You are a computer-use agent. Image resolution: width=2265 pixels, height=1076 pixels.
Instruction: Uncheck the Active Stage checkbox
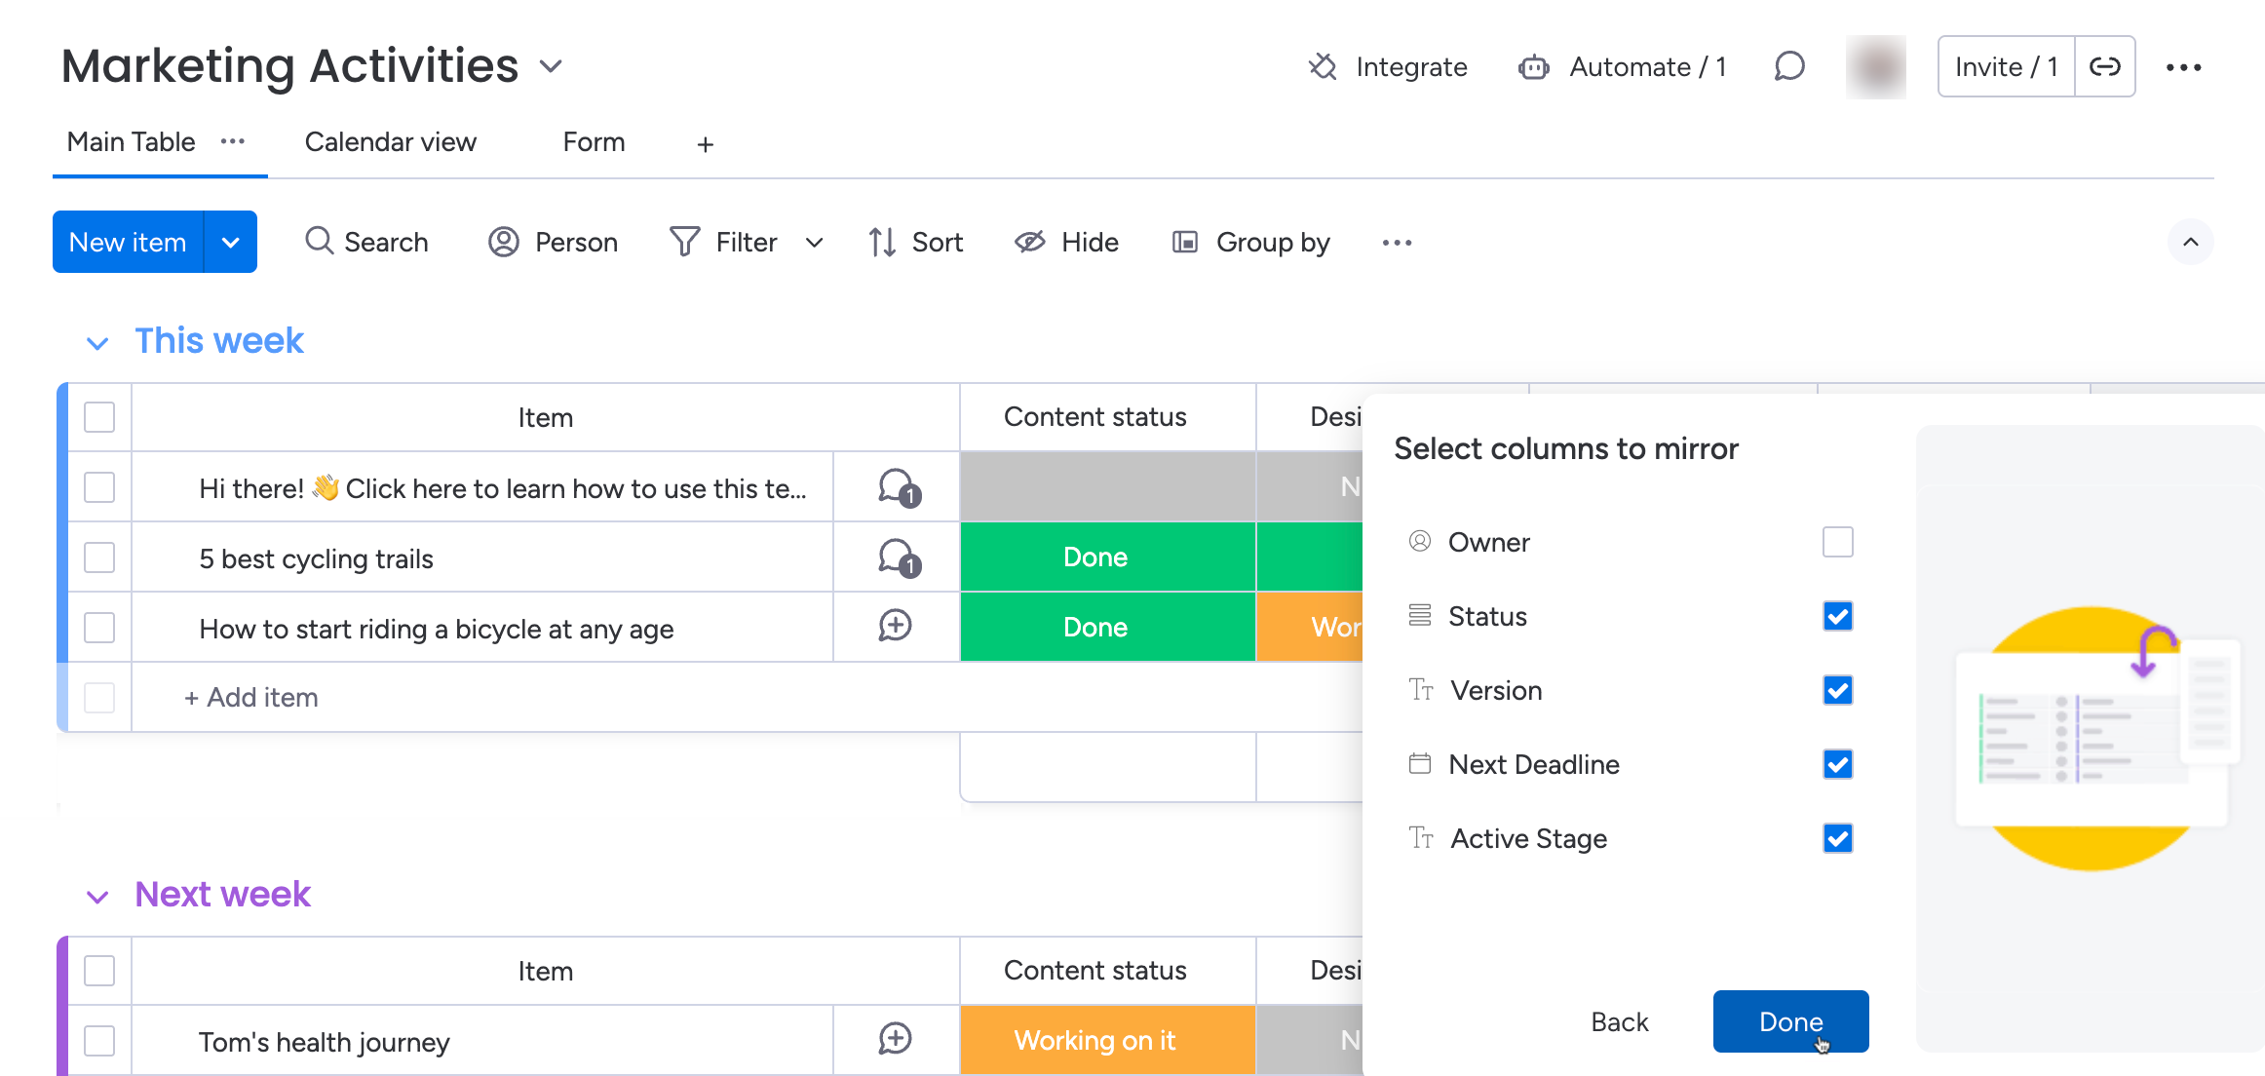(x=1837, y=838)
